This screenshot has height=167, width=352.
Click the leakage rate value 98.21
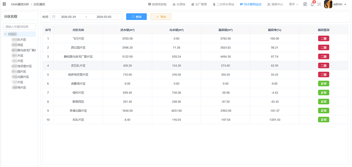click(x=275, y=47)
